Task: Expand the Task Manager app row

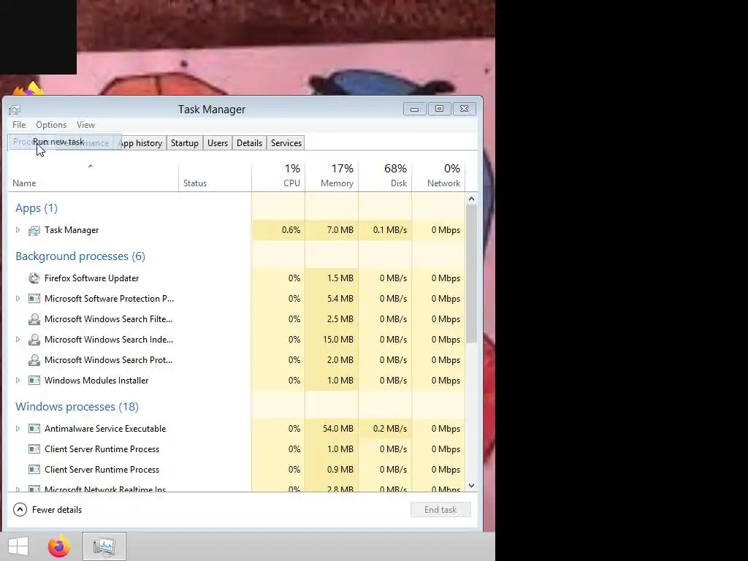Action: pos(18,230)
